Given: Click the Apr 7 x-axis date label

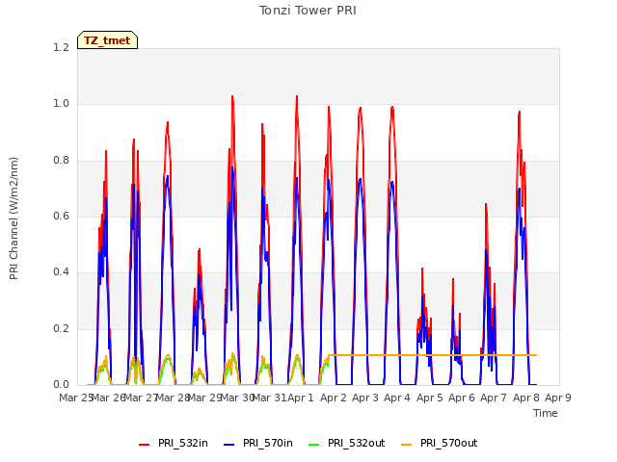Looking at the screenshot, I should coord(494,398).
